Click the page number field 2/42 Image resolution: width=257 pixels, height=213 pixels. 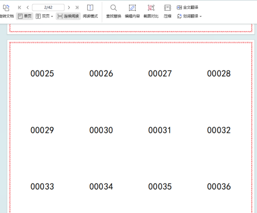pos(48,7)
